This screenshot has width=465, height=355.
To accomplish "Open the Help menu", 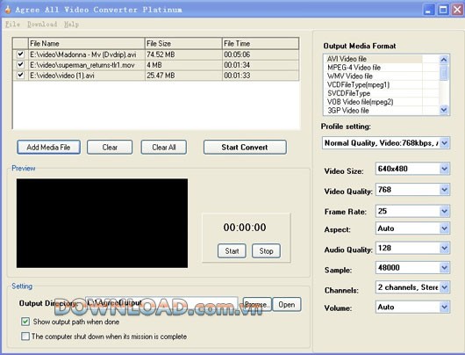I will (71, 25).
